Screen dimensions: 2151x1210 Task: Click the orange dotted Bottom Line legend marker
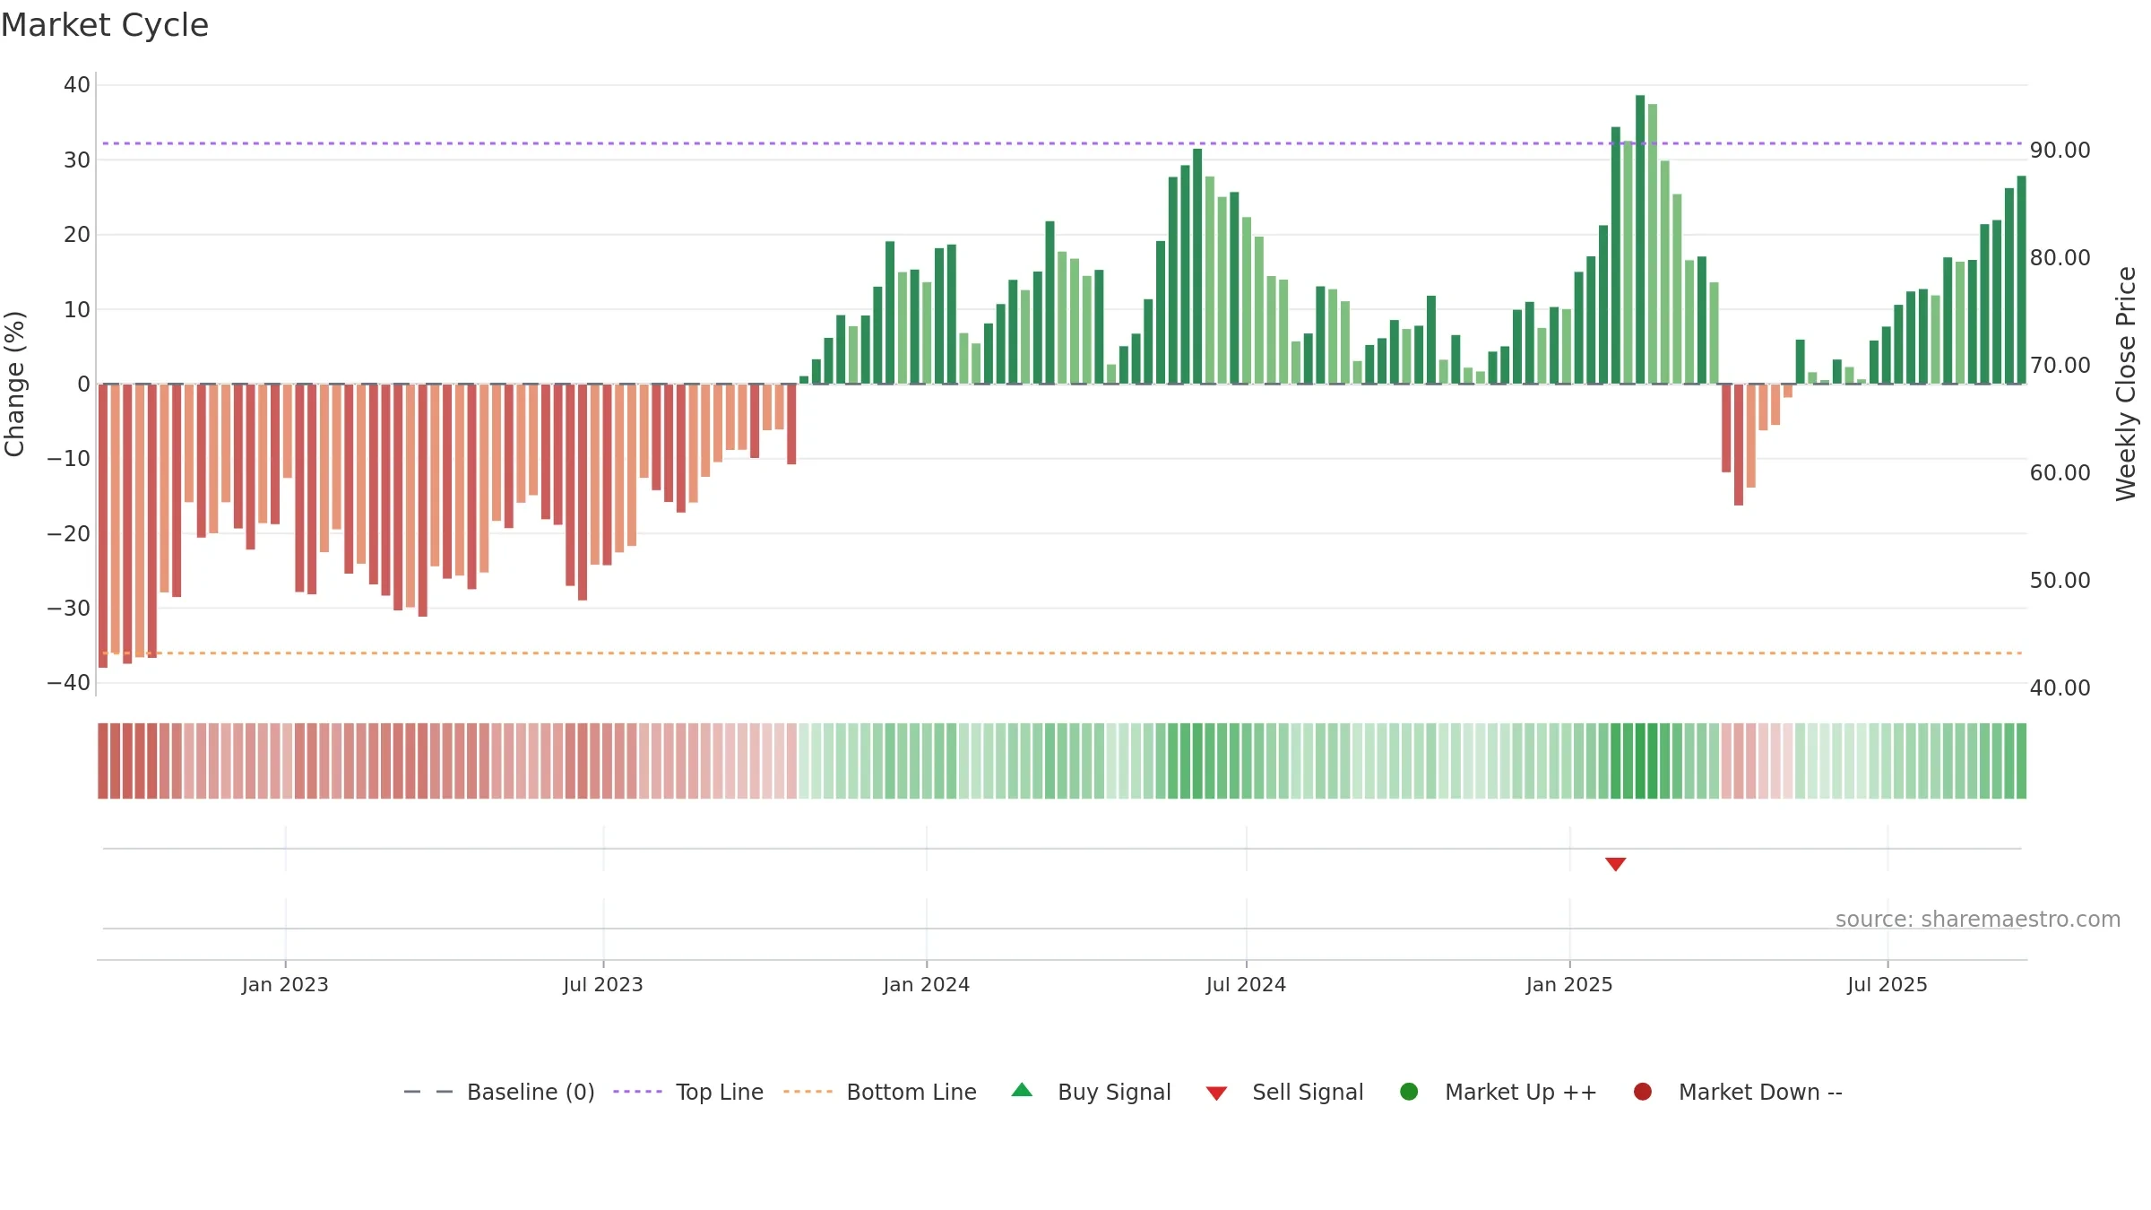click(808, 1092)
